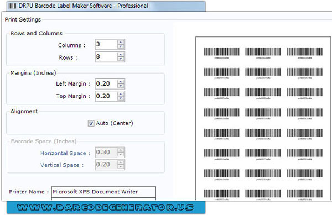The image size is (332, 215).
Task: Decrease Columns value with down arrow
Action: tap(121, 46)
